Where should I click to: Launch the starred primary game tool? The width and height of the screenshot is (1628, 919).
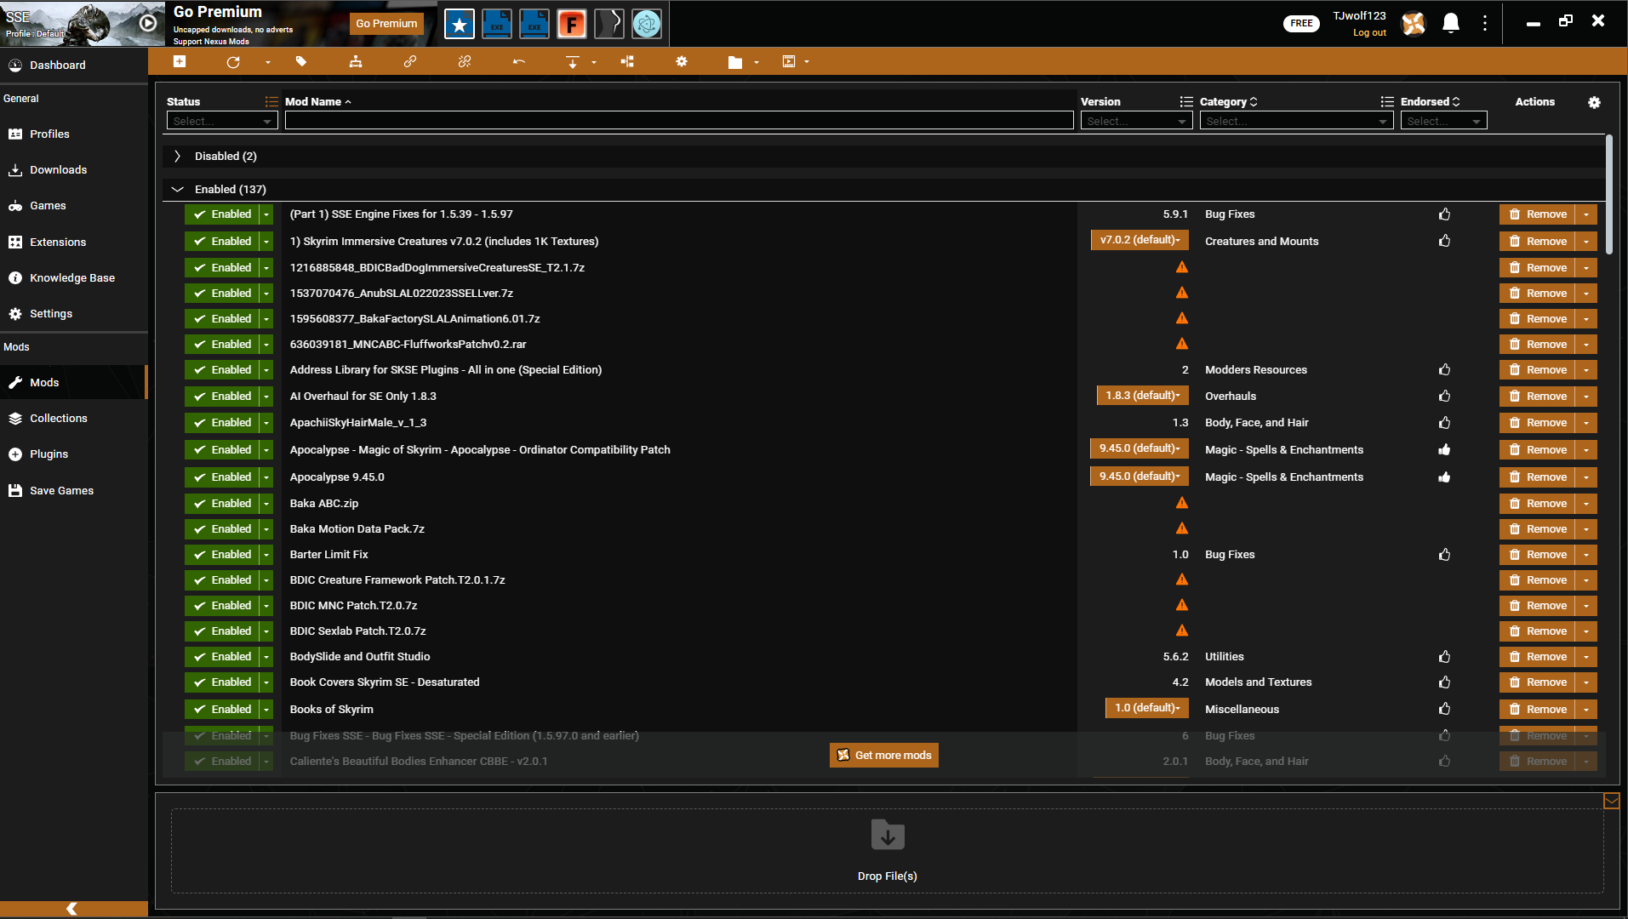coord(460,24)
